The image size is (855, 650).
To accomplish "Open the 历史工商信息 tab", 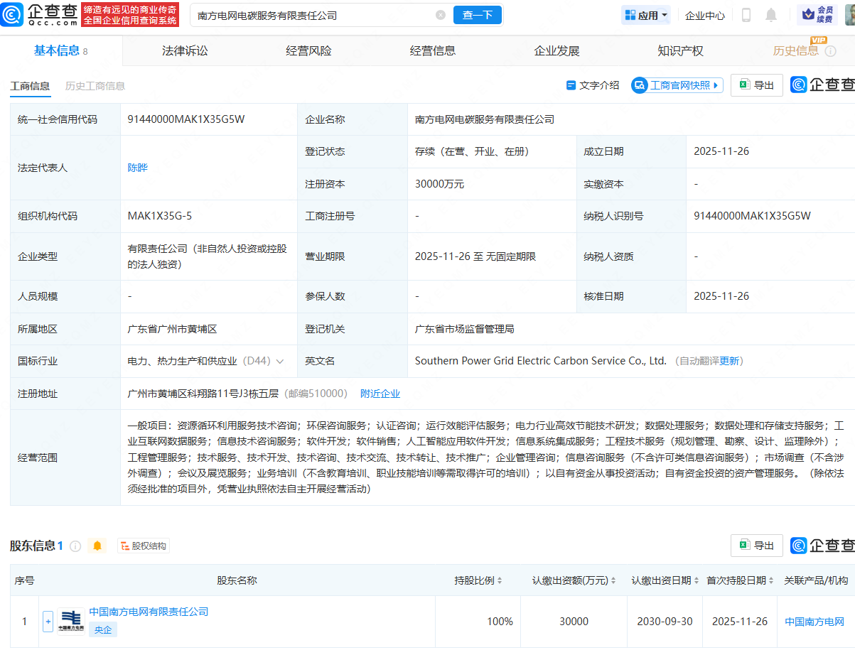I will point(95,86).
